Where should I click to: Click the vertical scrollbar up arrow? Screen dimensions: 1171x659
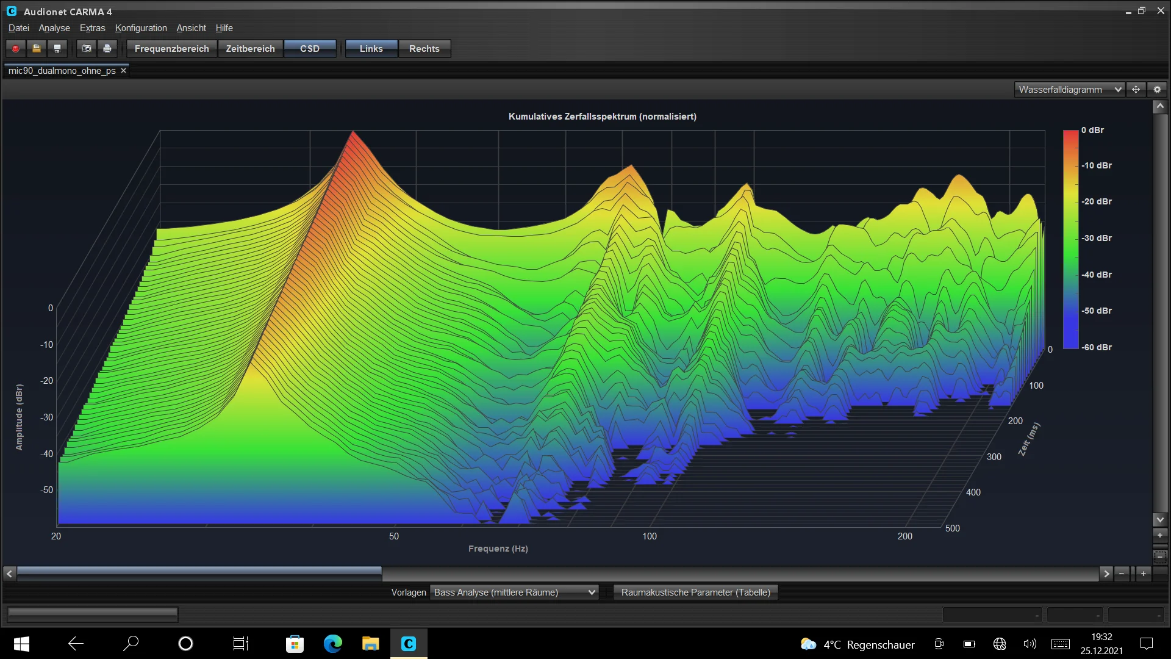(1160, 106)
